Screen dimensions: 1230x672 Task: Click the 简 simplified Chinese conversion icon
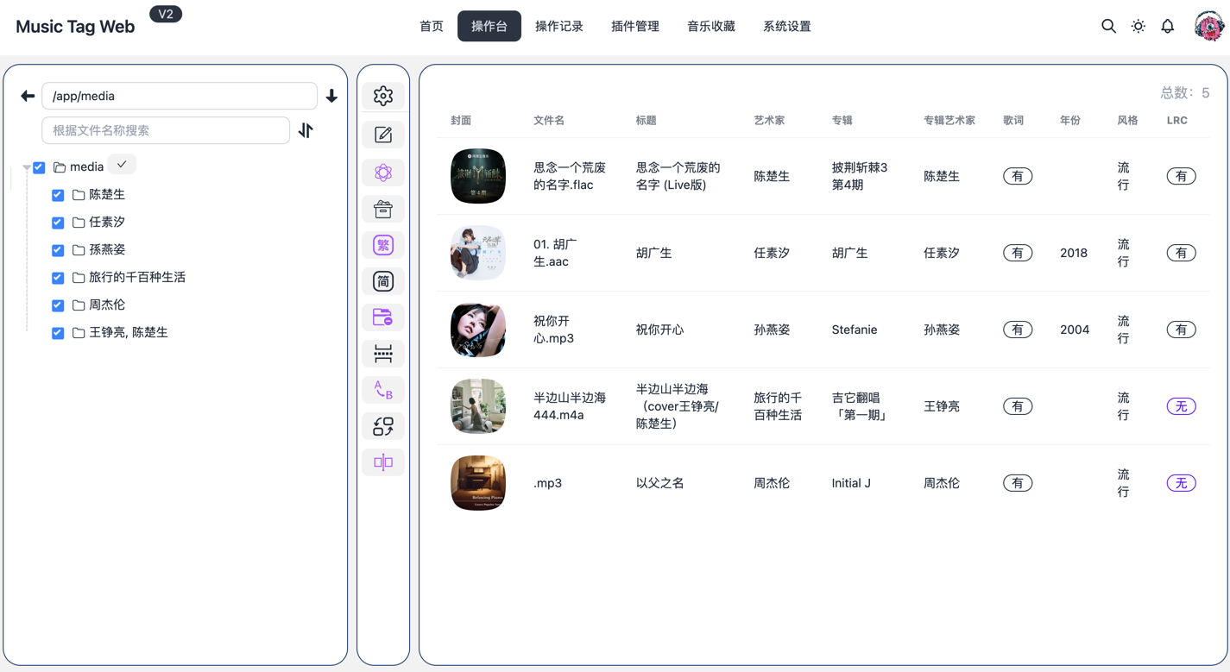(x=382, y=280)
